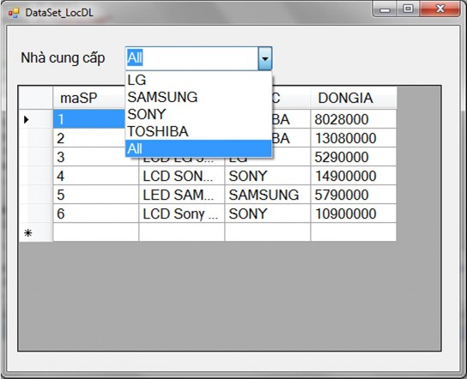
Task: Click the price cell 5290000
Action: coord(354,157)
